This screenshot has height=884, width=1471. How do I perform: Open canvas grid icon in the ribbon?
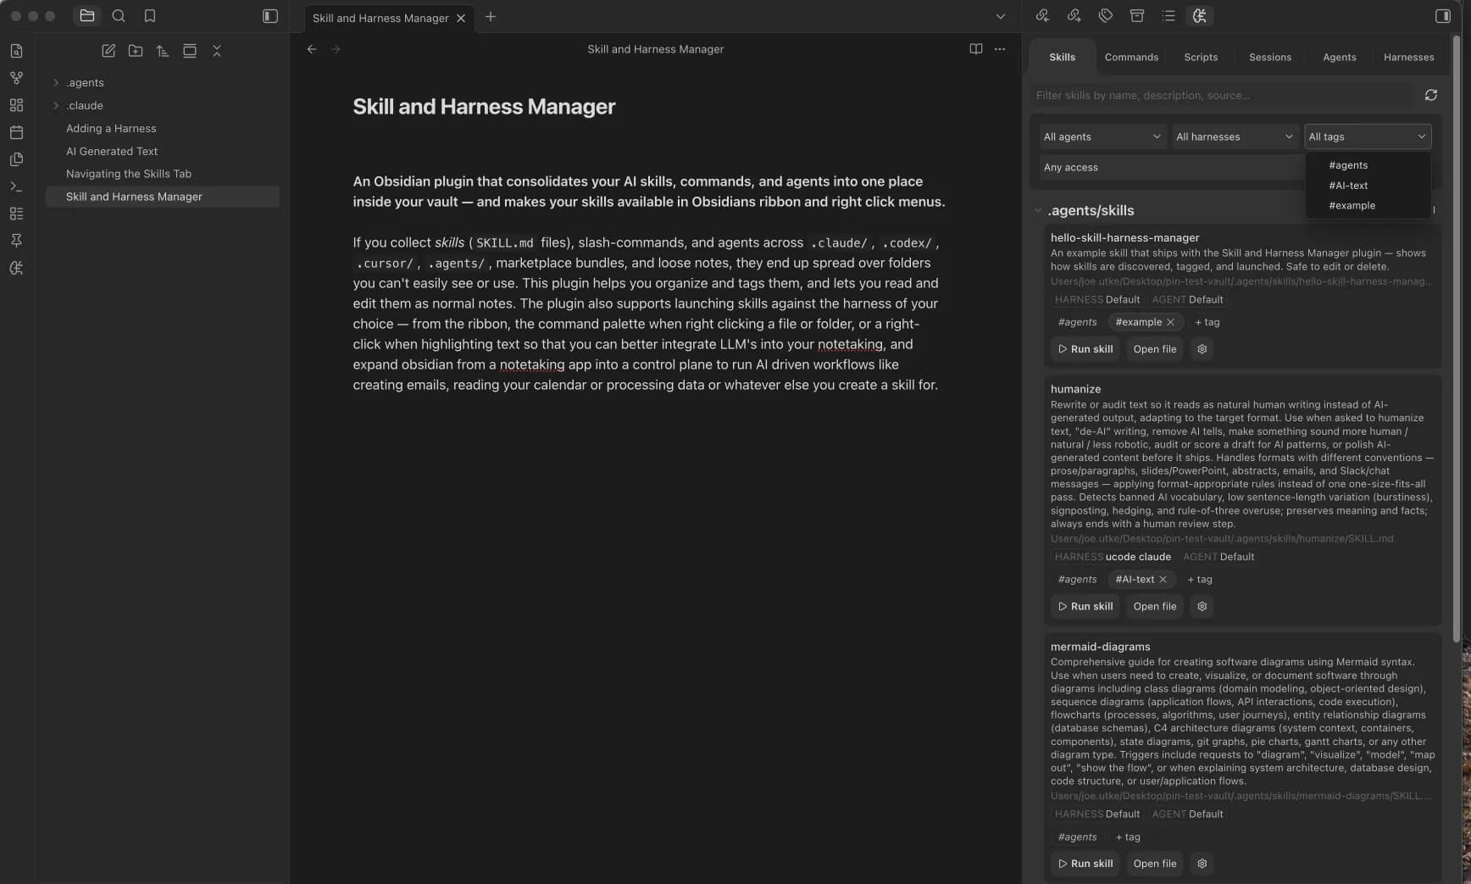[x=16, y=105]
